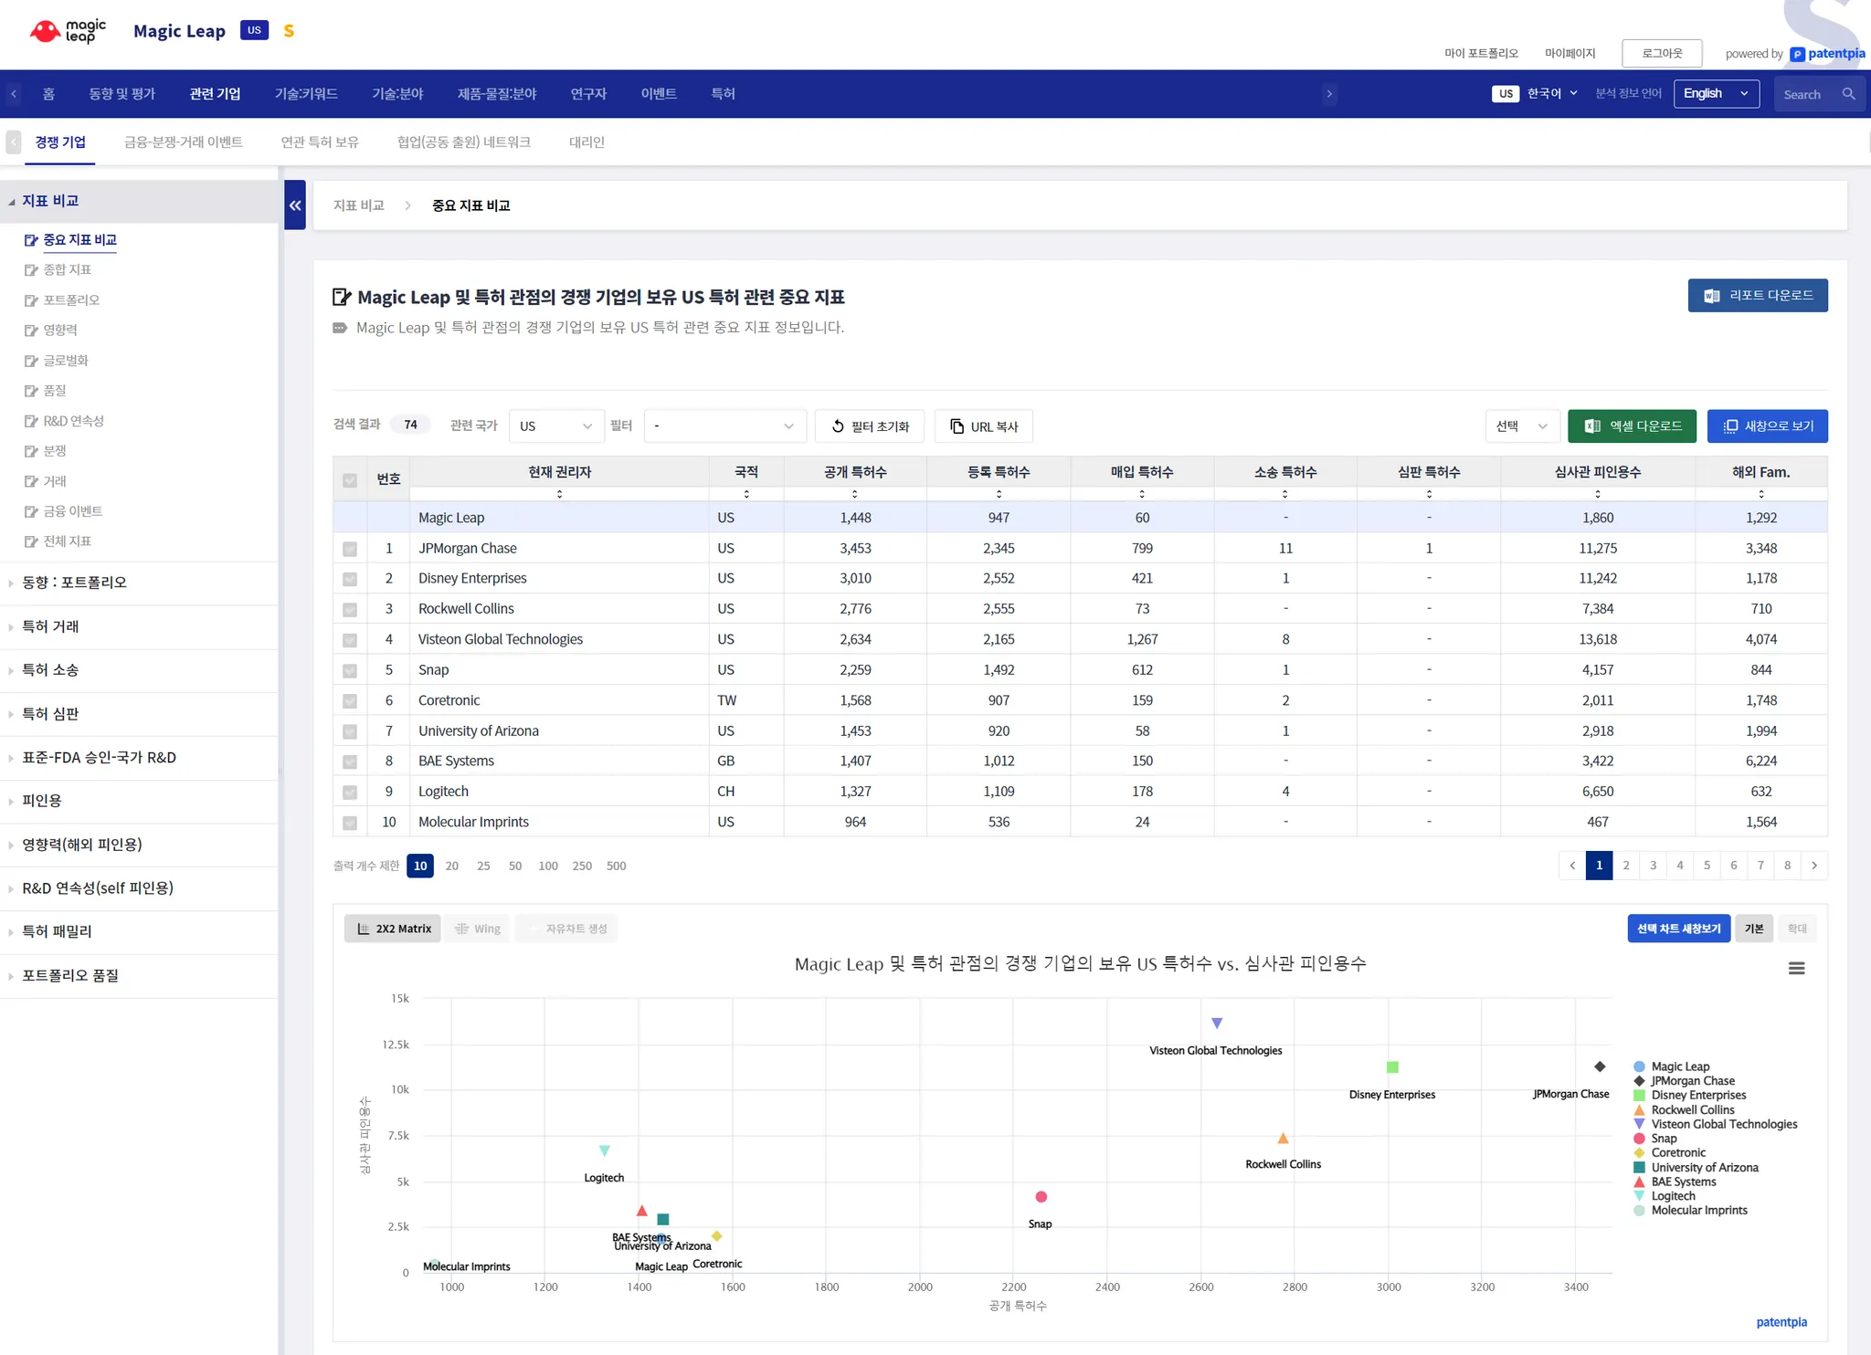This screenshot has height=1355, width=1871.
Task: Toggle Visteon Global Technologies legend marker
Action: point(1639,1124)
